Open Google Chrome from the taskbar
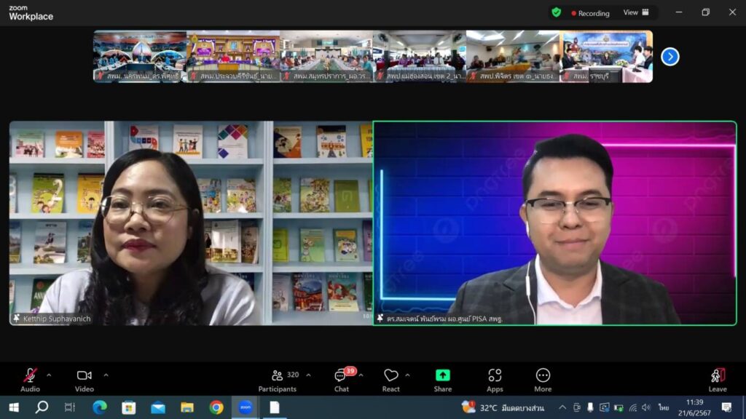The image size is (746, 419). point(216,407)
